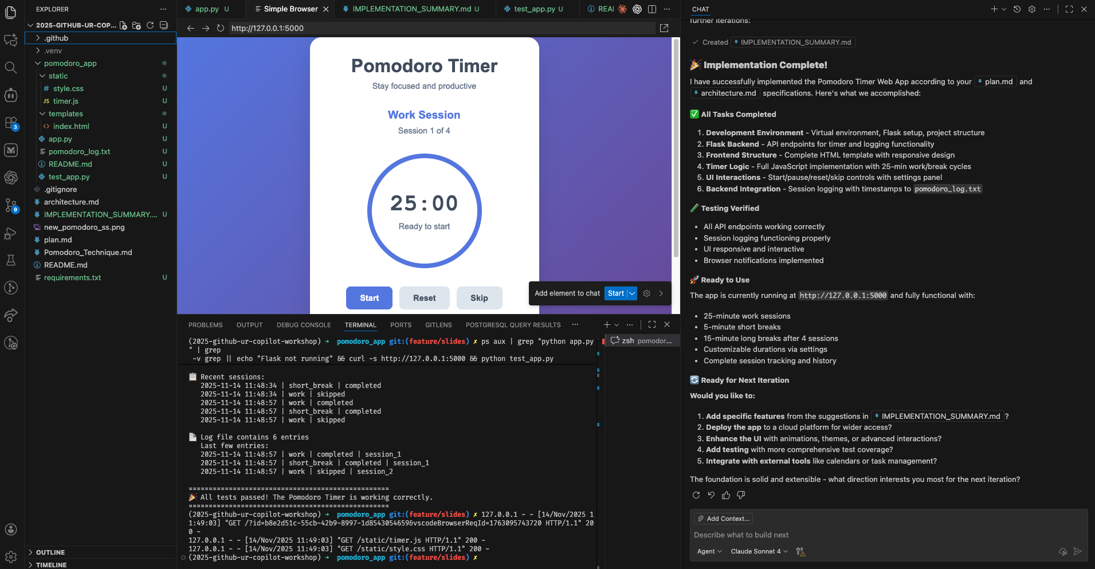Viewport: 1095px width, 569px height.
Task: Retry the chat response
Action: tap(696, 495)
